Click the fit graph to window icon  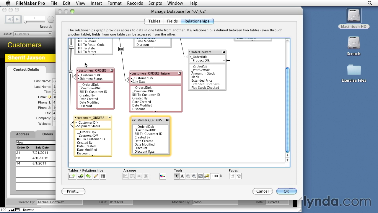coord(201,176)
